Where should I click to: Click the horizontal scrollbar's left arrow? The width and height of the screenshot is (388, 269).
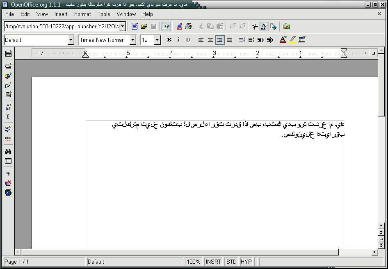click(x=17, y=252)
